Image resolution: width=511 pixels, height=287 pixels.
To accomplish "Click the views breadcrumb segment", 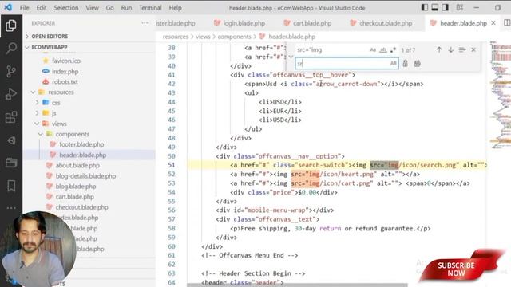I will 203,37.
